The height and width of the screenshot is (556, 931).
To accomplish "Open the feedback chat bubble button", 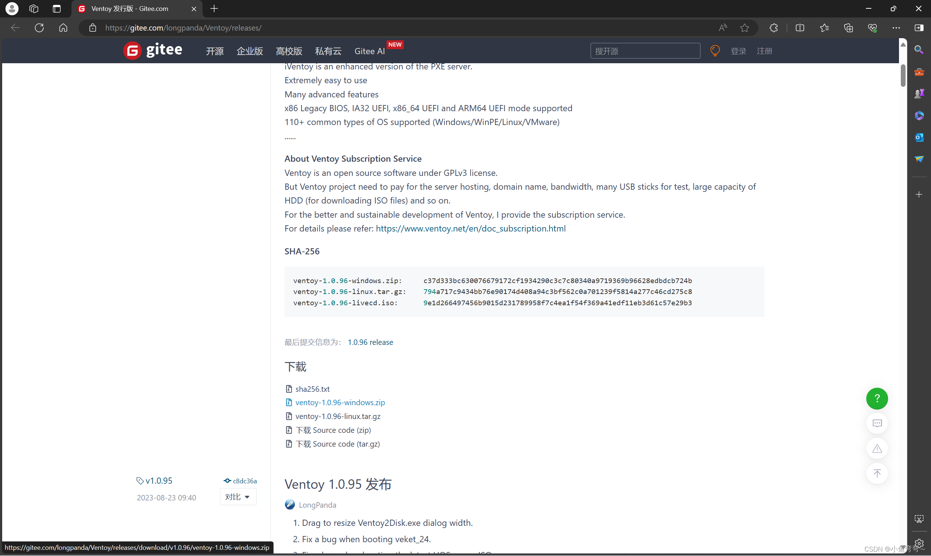I will [x=877, y=424].
